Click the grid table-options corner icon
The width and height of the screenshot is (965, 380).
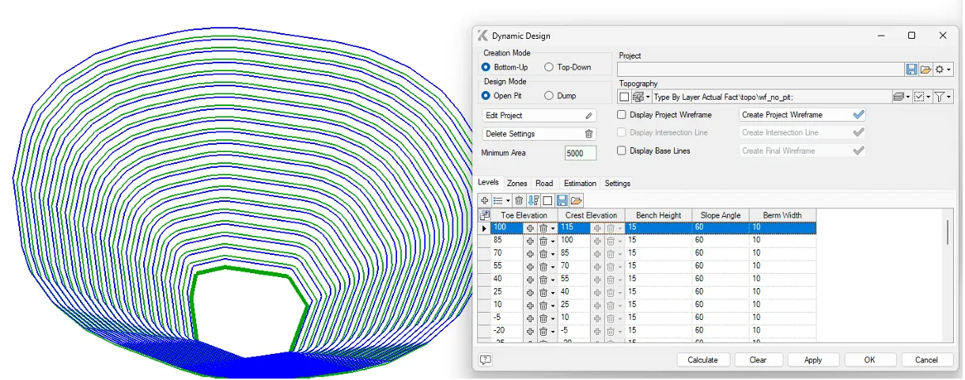(x=484, y=215)
